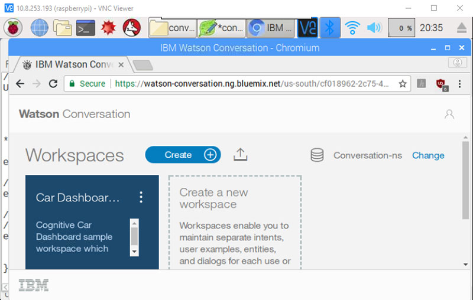Click the description scrollbar thumb in tile
473x300 pixels.
[x=134, y=236]
